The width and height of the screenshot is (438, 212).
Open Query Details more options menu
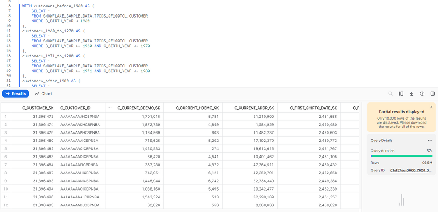click(430, 141)
